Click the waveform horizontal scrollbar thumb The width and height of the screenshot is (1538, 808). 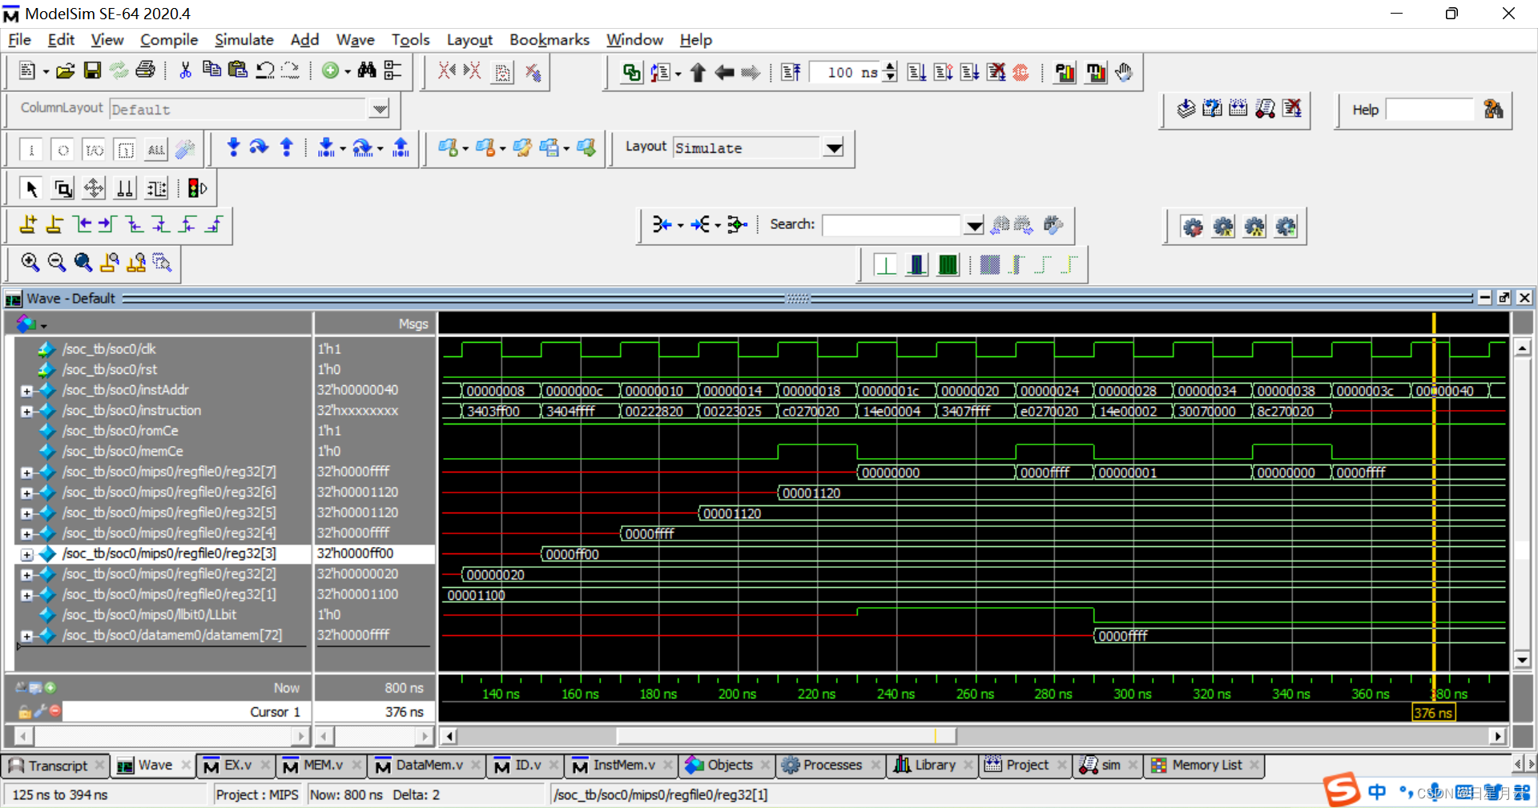786,735
